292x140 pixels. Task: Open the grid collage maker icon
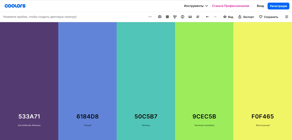click(x=167, y=17)
